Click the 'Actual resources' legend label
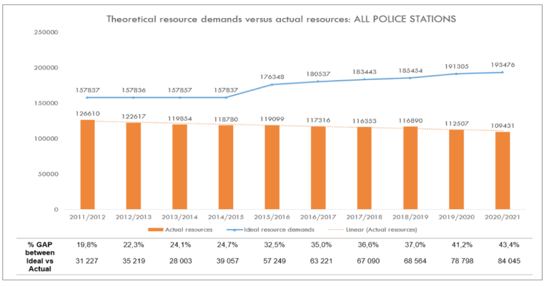This screenshot has height=286, width=551. click(x=189, y=230)
